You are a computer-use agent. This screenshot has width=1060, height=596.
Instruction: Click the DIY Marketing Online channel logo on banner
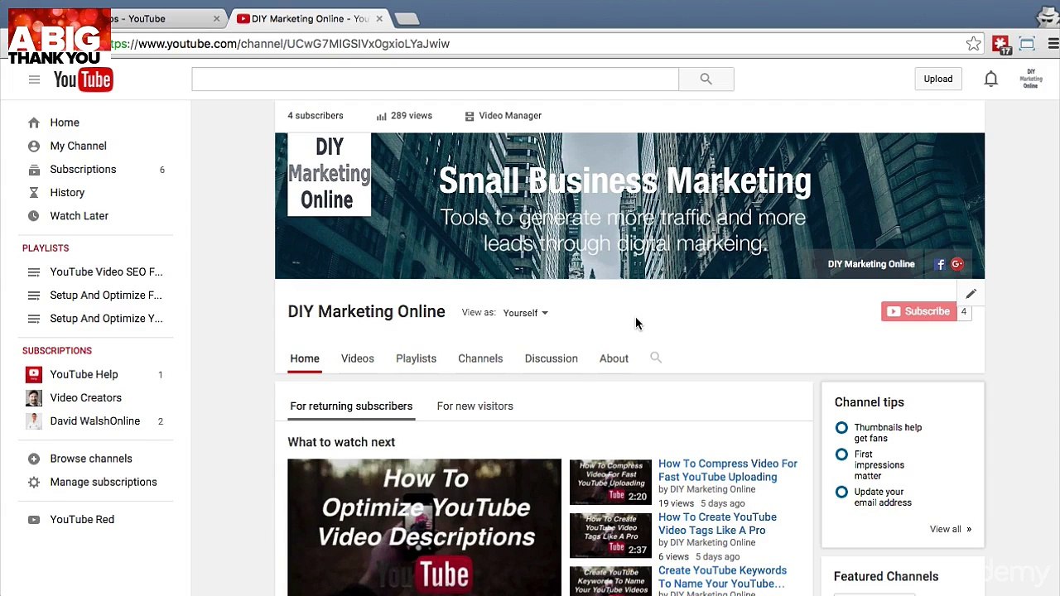click(x=329, y=174)
